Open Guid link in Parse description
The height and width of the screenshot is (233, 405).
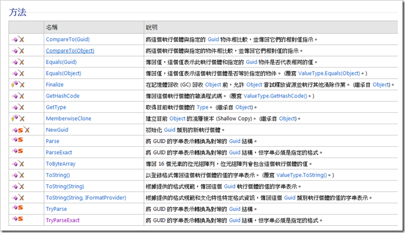[235, 141]
